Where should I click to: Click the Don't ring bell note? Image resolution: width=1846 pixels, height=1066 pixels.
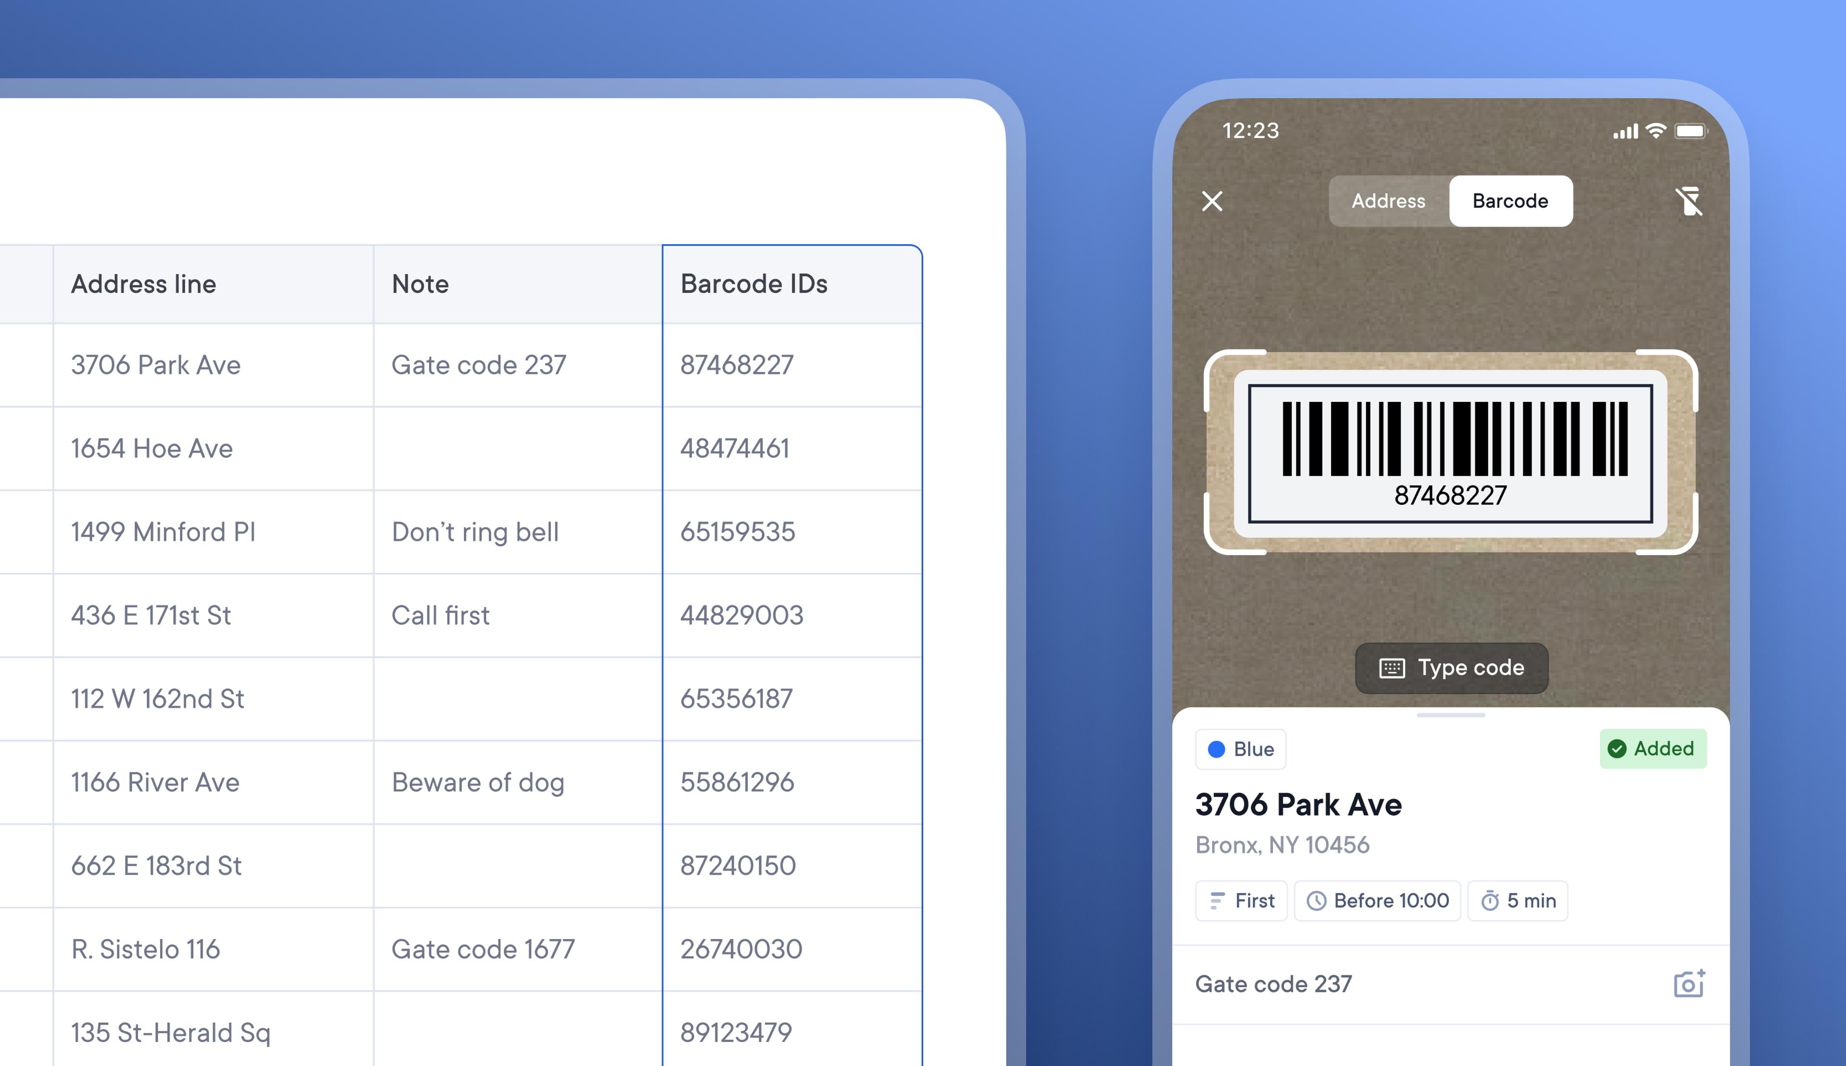518,532
